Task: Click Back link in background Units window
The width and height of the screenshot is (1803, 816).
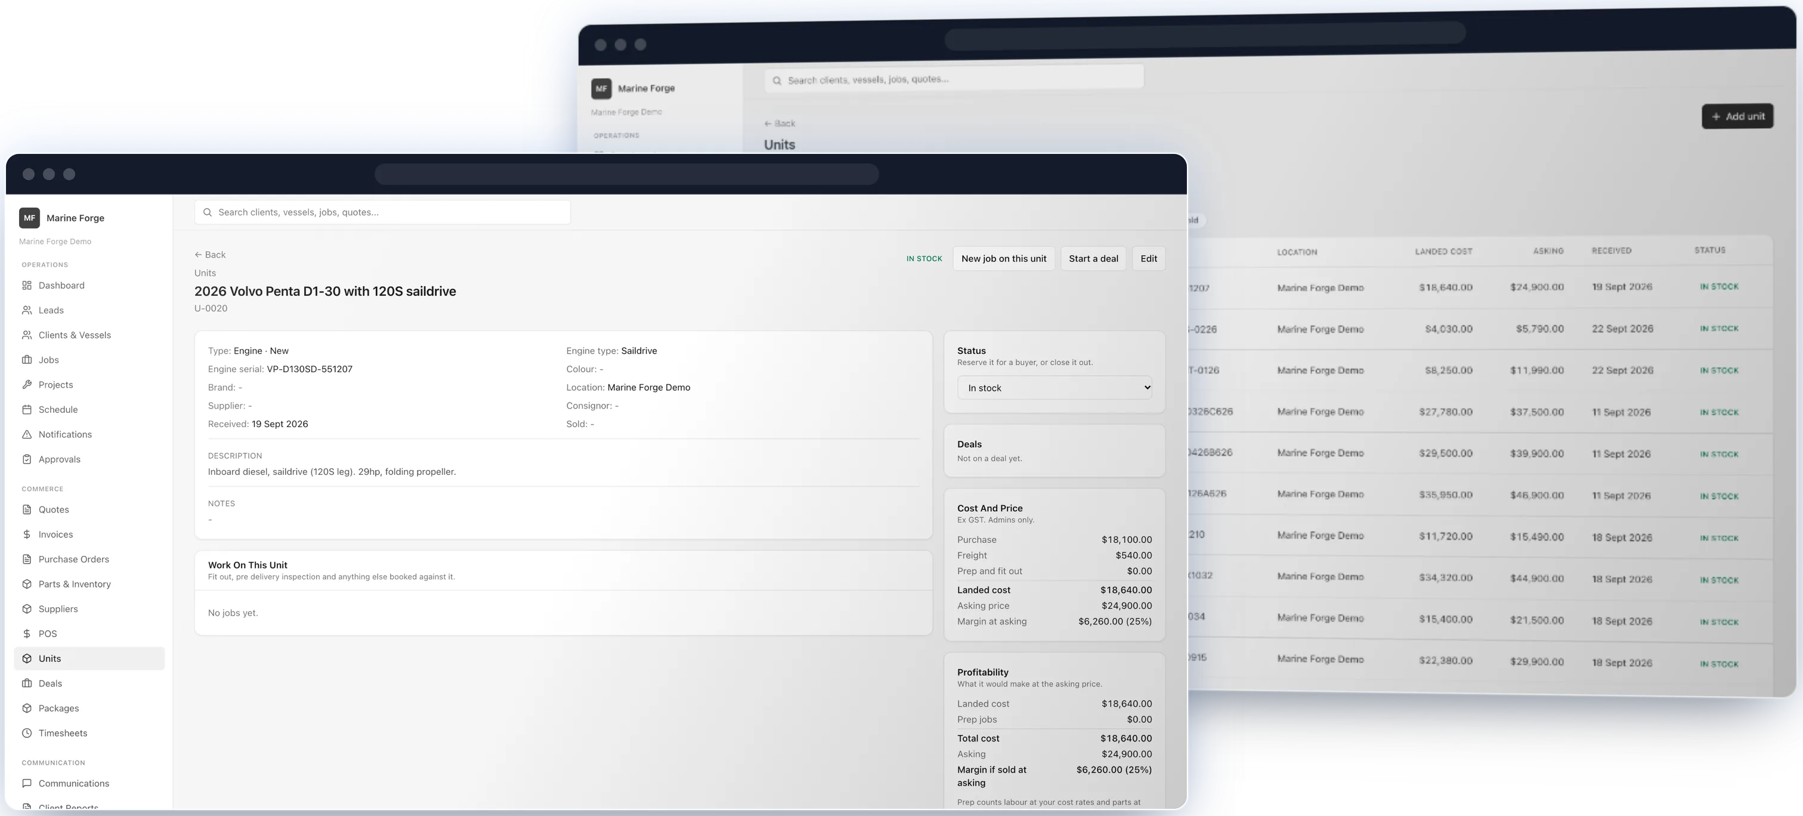Action: click(x=779, y=123)
